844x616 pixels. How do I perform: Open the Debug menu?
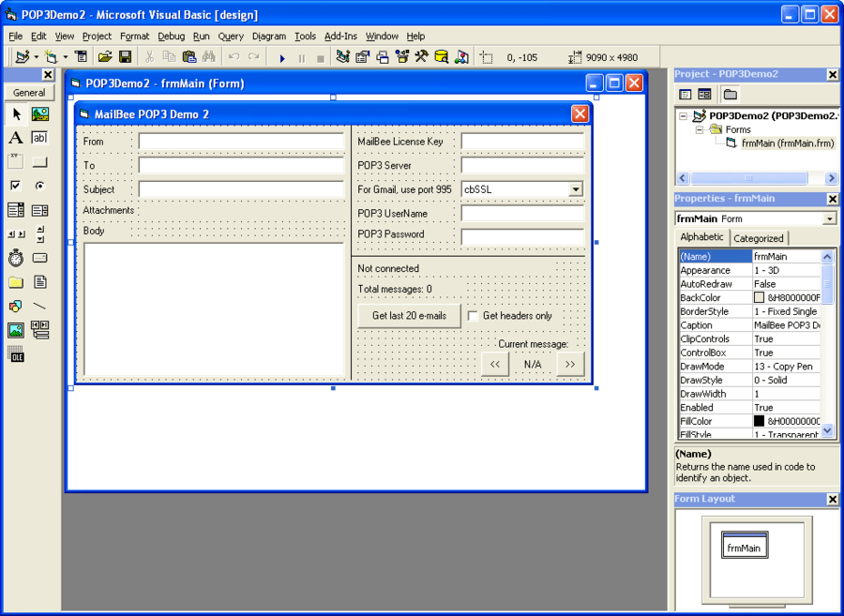(171, 36)
